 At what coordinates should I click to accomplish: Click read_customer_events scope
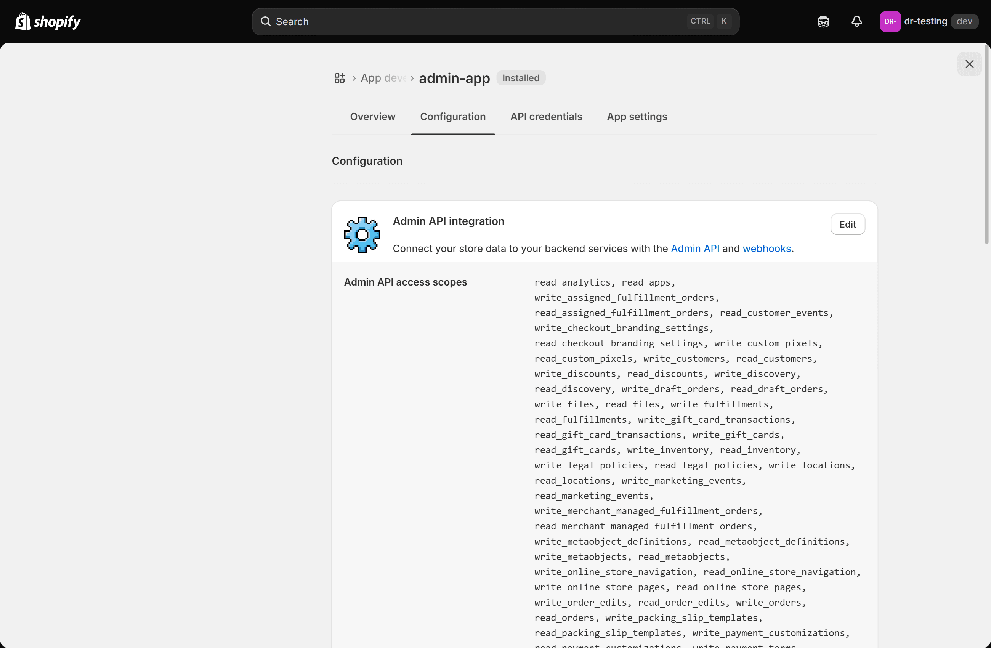coord(774,313)
